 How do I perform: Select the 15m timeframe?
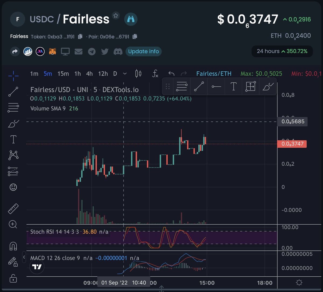point(63,74)
